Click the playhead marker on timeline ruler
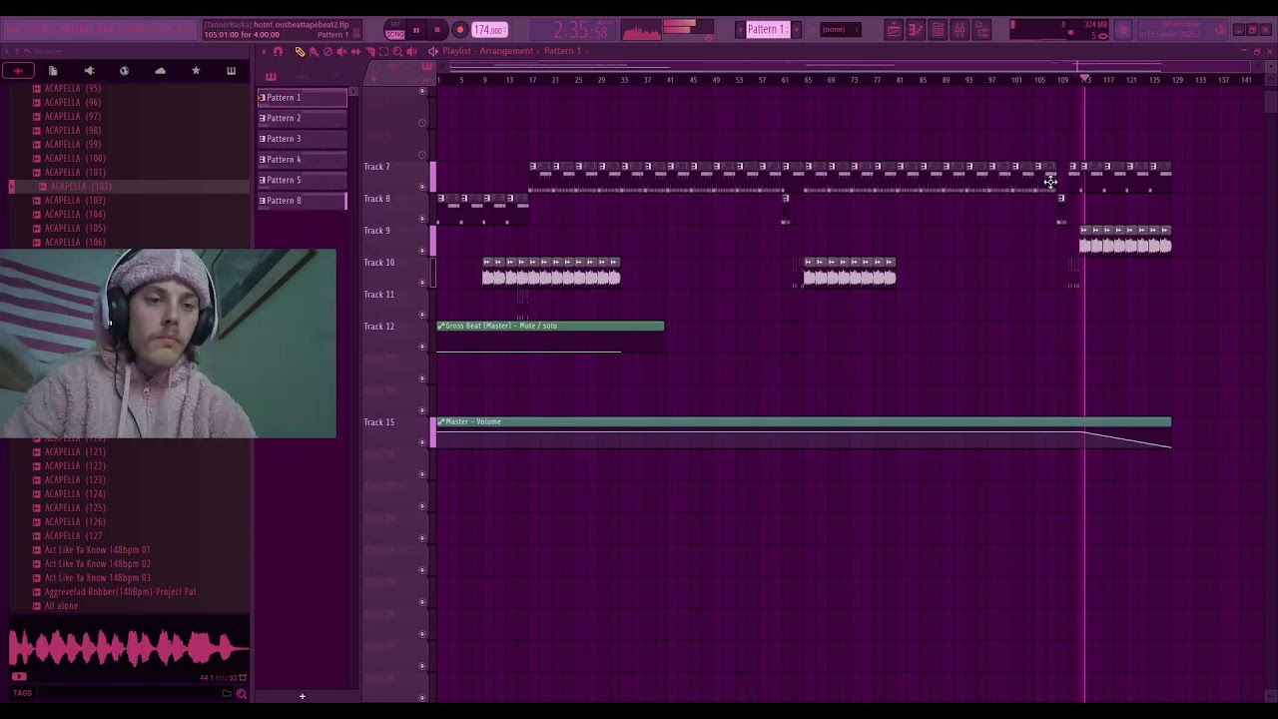This screenshot has height=719, width=1278. pyautogui.click(x=1085, y=79)
